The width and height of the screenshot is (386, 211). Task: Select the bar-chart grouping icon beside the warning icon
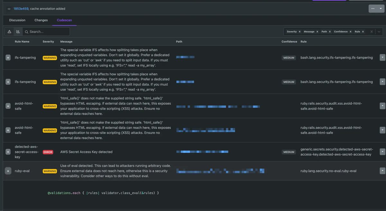(18, 32)
